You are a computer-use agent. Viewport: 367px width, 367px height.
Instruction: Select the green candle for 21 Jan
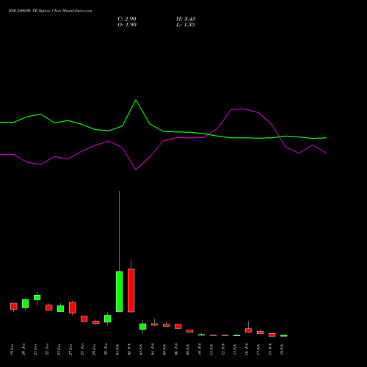click(37, 297)
